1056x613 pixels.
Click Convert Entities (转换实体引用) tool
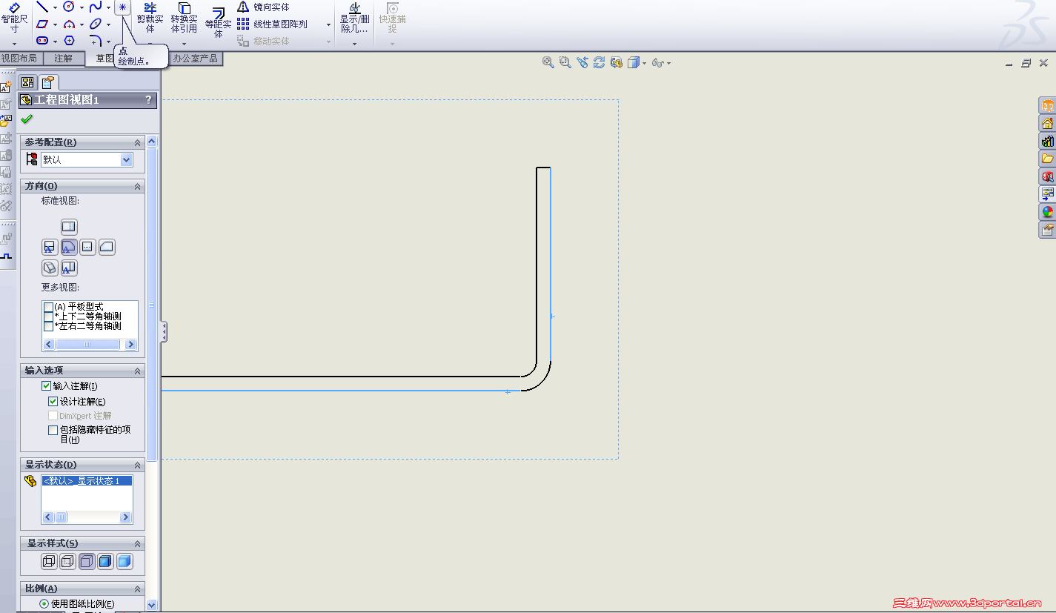pyautogui.click(x=184, y=19)
